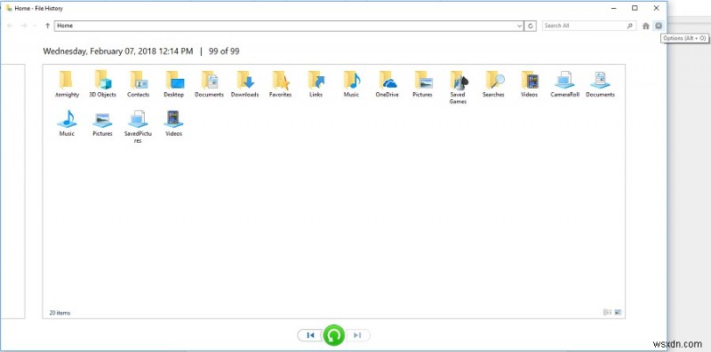This screenshot has width=711, height=352.
Task: Open the Links folder
Action: [x=316, y=83]
